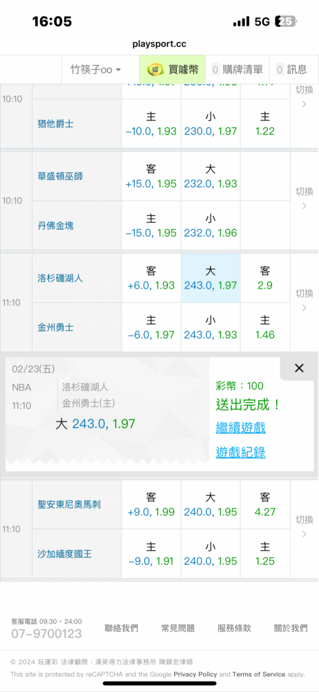Open the 聯絡我們 footer link

tap(121, 628)
